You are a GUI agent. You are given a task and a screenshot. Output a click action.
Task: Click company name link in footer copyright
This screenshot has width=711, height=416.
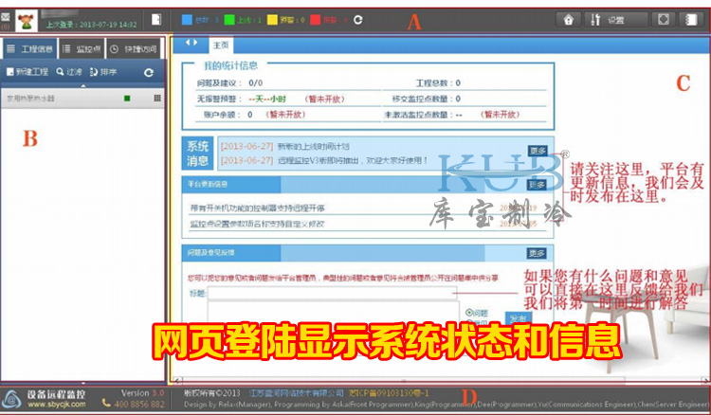coord(297,393)
